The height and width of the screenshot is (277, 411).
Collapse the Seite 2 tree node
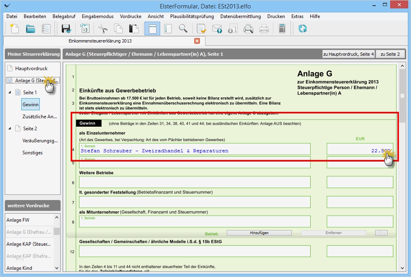click(10, 129)
